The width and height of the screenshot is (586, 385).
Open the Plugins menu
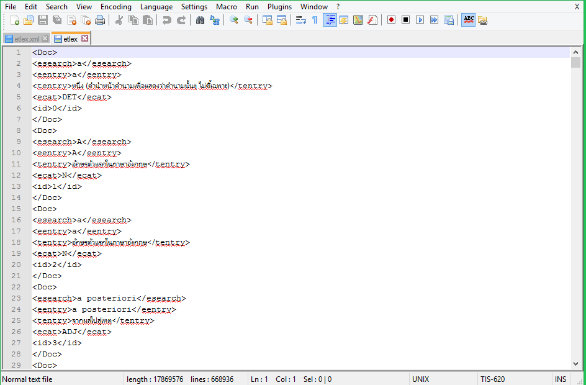[279, 7]
